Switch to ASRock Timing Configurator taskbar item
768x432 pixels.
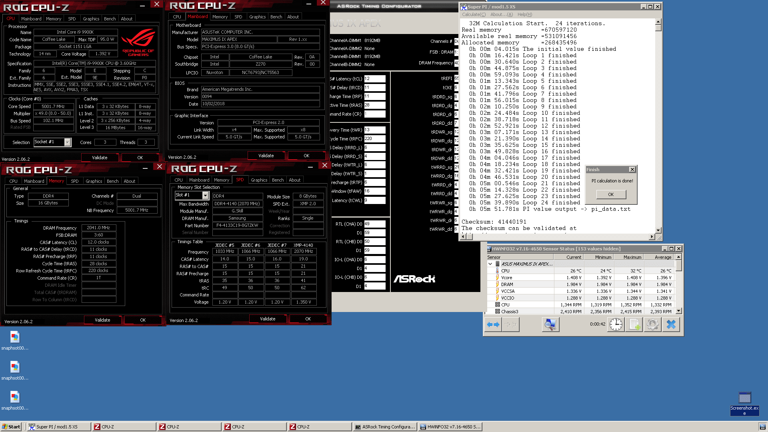tap(385, 427)
